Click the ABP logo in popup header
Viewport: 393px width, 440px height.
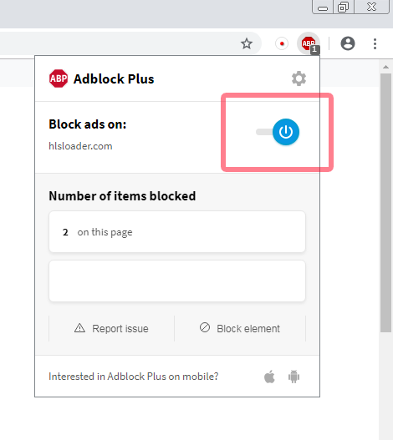pos(59,78)
